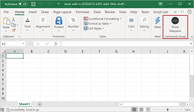Switch to the View tab
The width and height of the screenshot is (194, 112).
[123, 12]
